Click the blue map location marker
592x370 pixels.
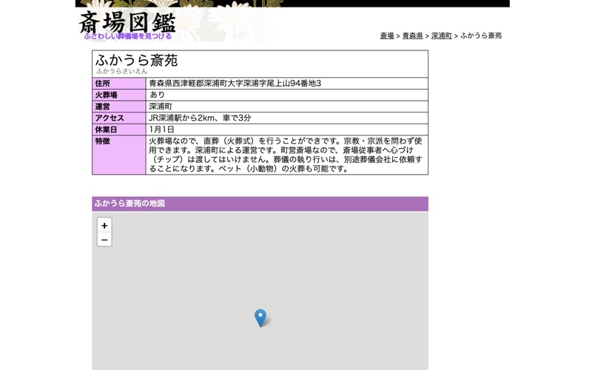(x=260, y=318)
